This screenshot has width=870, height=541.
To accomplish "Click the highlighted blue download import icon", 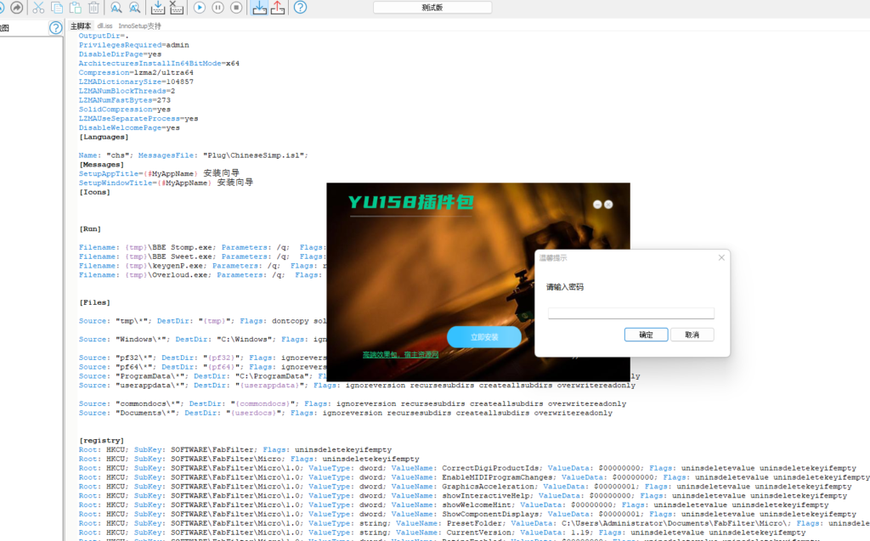I will point(259,8).
